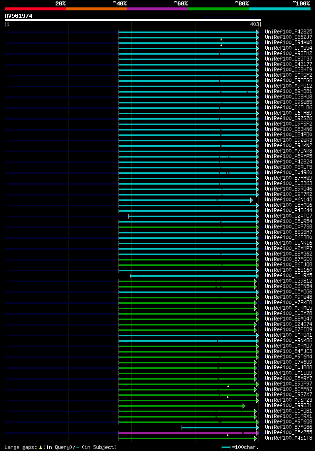The height and width of the screenshot is (451, 315).
Task: Click the UniRef100_A9NK86 label
Action: 288,341
